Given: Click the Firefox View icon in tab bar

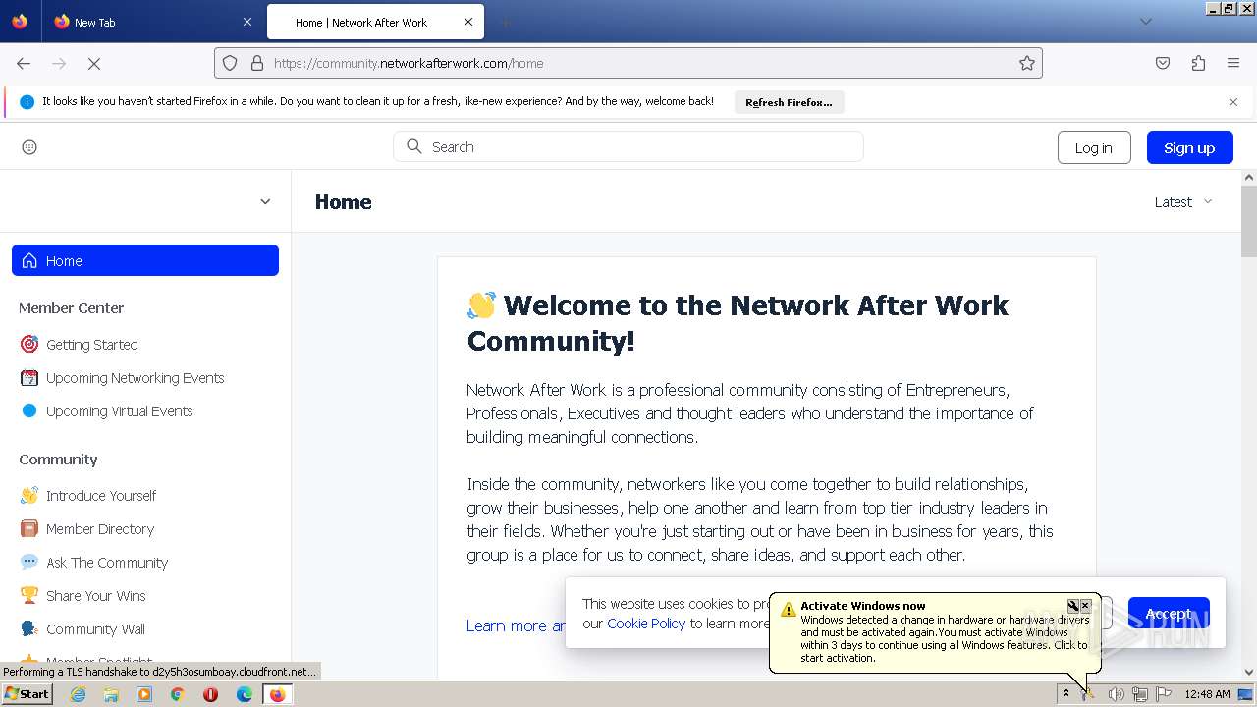Looking at the screenshot, I should point(20,22).
